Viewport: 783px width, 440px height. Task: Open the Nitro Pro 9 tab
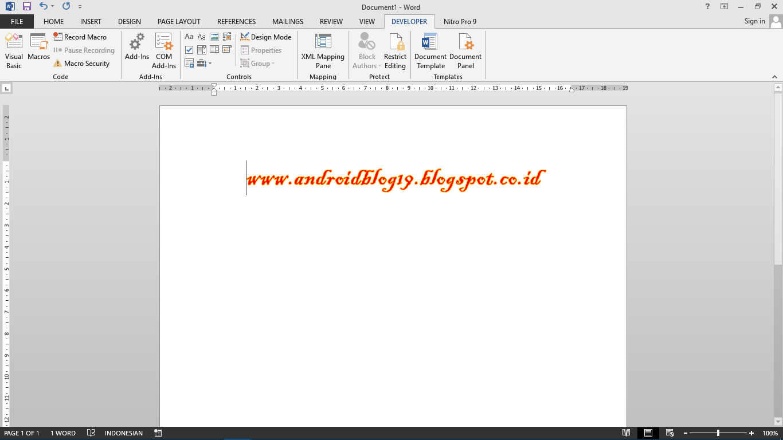coord(459,21)
